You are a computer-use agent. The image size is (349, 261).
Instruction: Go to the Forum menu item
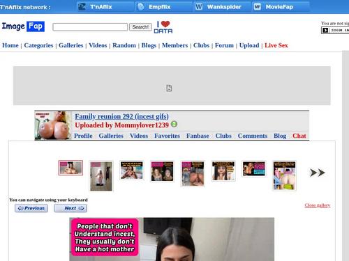224,45
